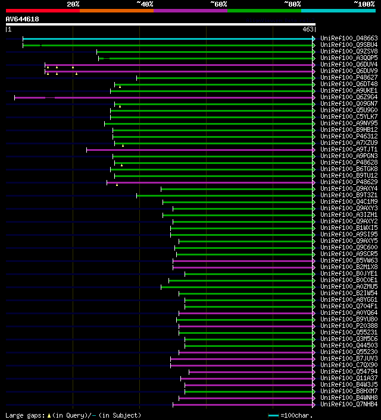This screenshot has width=381, height=420.
Task: Select the UniRef100_P48628 label
Action: click(349, 163)
